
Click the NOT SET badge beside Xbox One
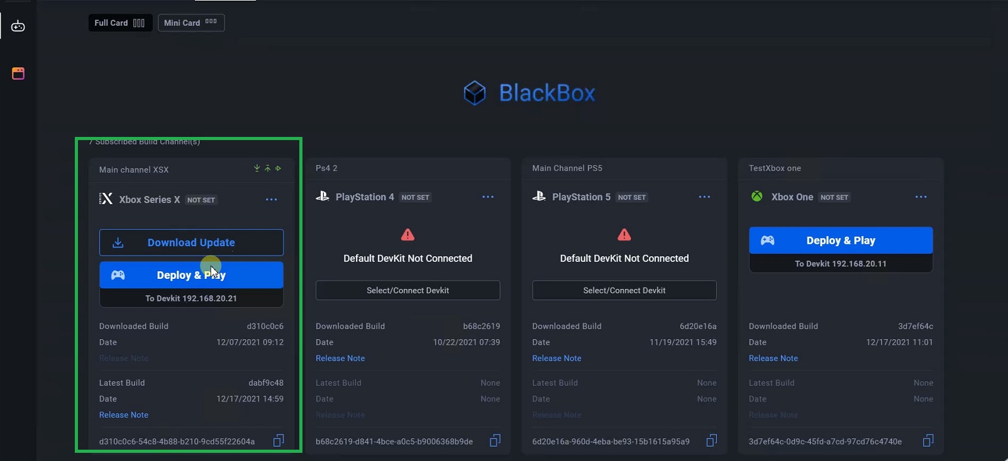click(834, 197)
